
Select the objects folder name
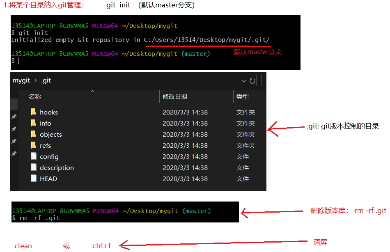coord(51,134)
